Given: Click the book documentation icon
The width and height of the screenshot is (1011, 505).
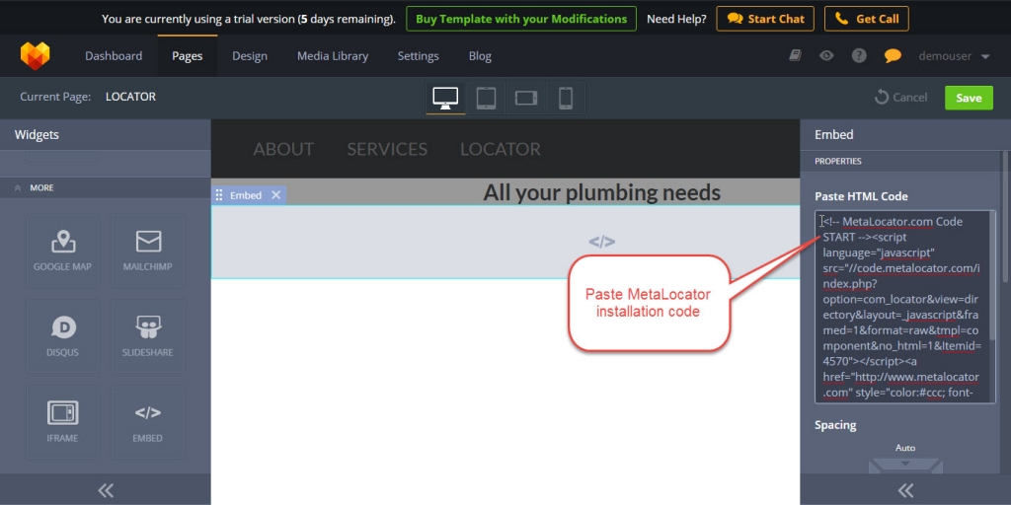Looking at the screenshot, I should pyautogui.click(x=795, y=55).
